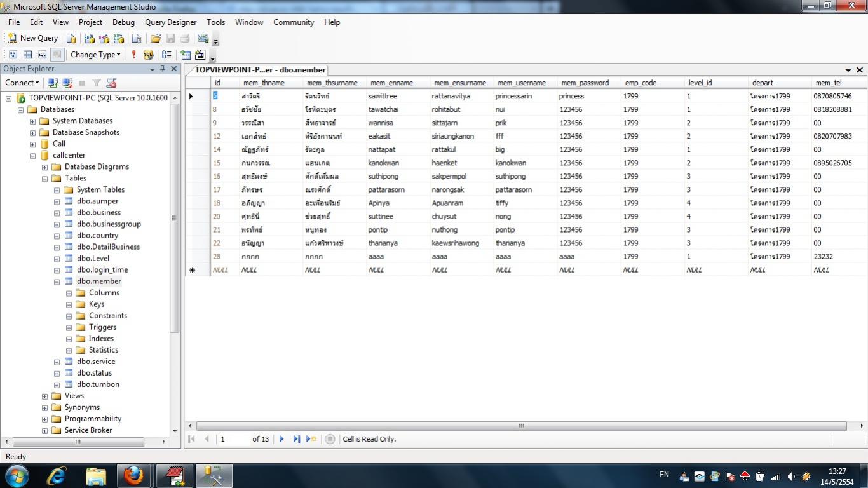This screenshot has height=488, width=868.
Task: Click the Execute SQL red exclamation icon
Action: [x=133, y=55]
